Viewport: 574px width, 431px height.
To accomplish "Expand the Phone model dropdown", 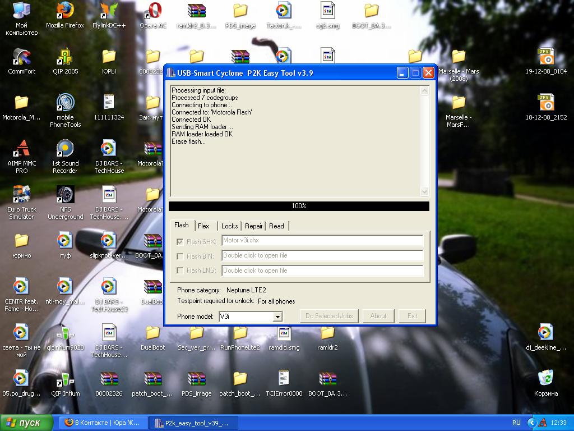I will tap(278, 317).
